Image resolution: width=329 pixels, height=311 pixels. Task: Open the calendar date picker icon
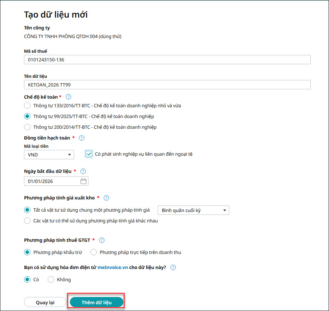(84, 181)
